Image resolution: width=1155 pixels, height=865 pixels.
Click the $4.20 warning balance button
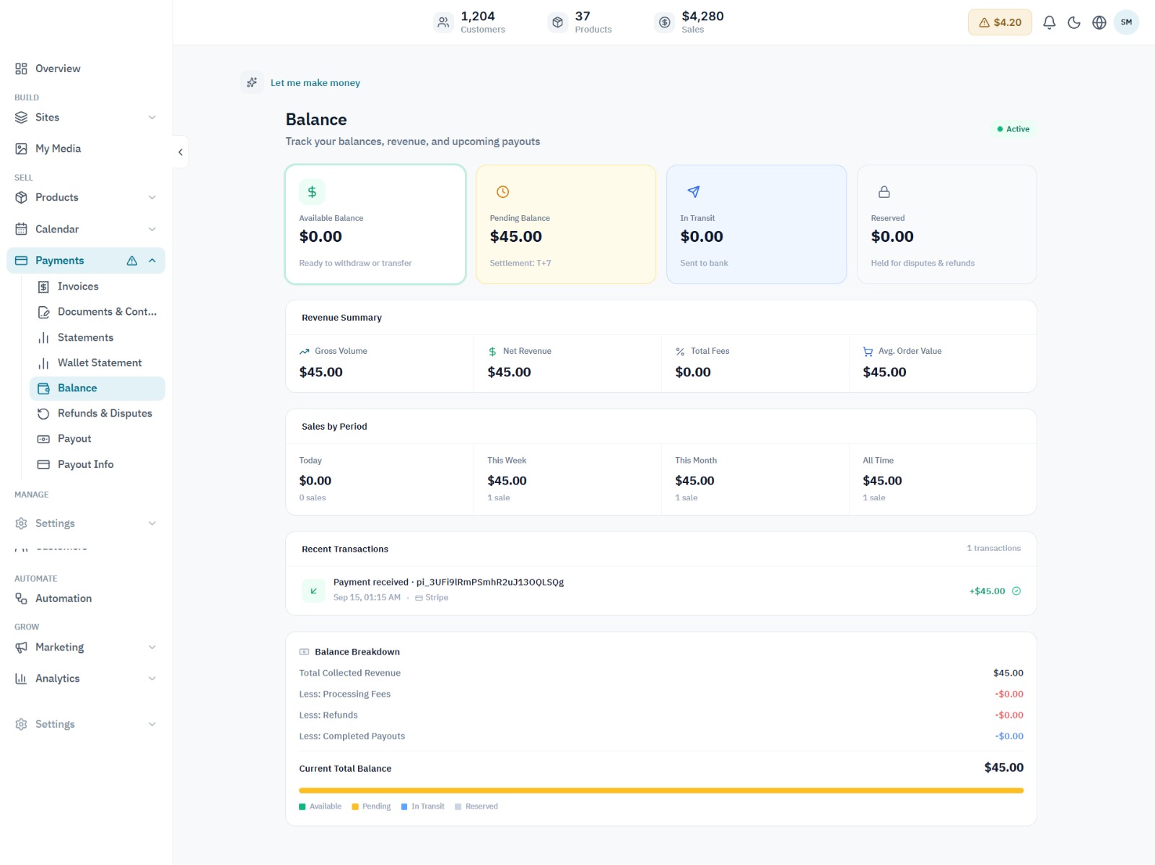(x=1000, y=22)
